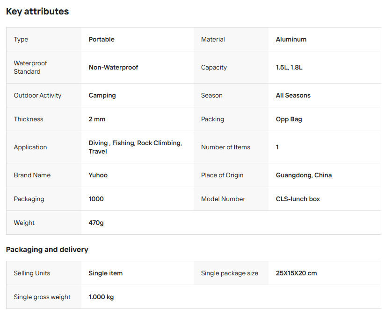Click the Opp Bag packing value
This screenshot has height=315, width=392.
coord(289,119)
